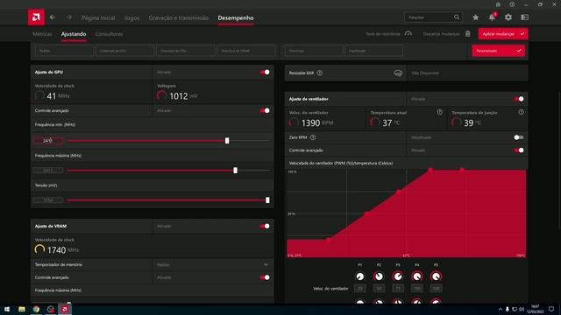
Task: Click P1 fan speed value box
Action: pos(360,288)
